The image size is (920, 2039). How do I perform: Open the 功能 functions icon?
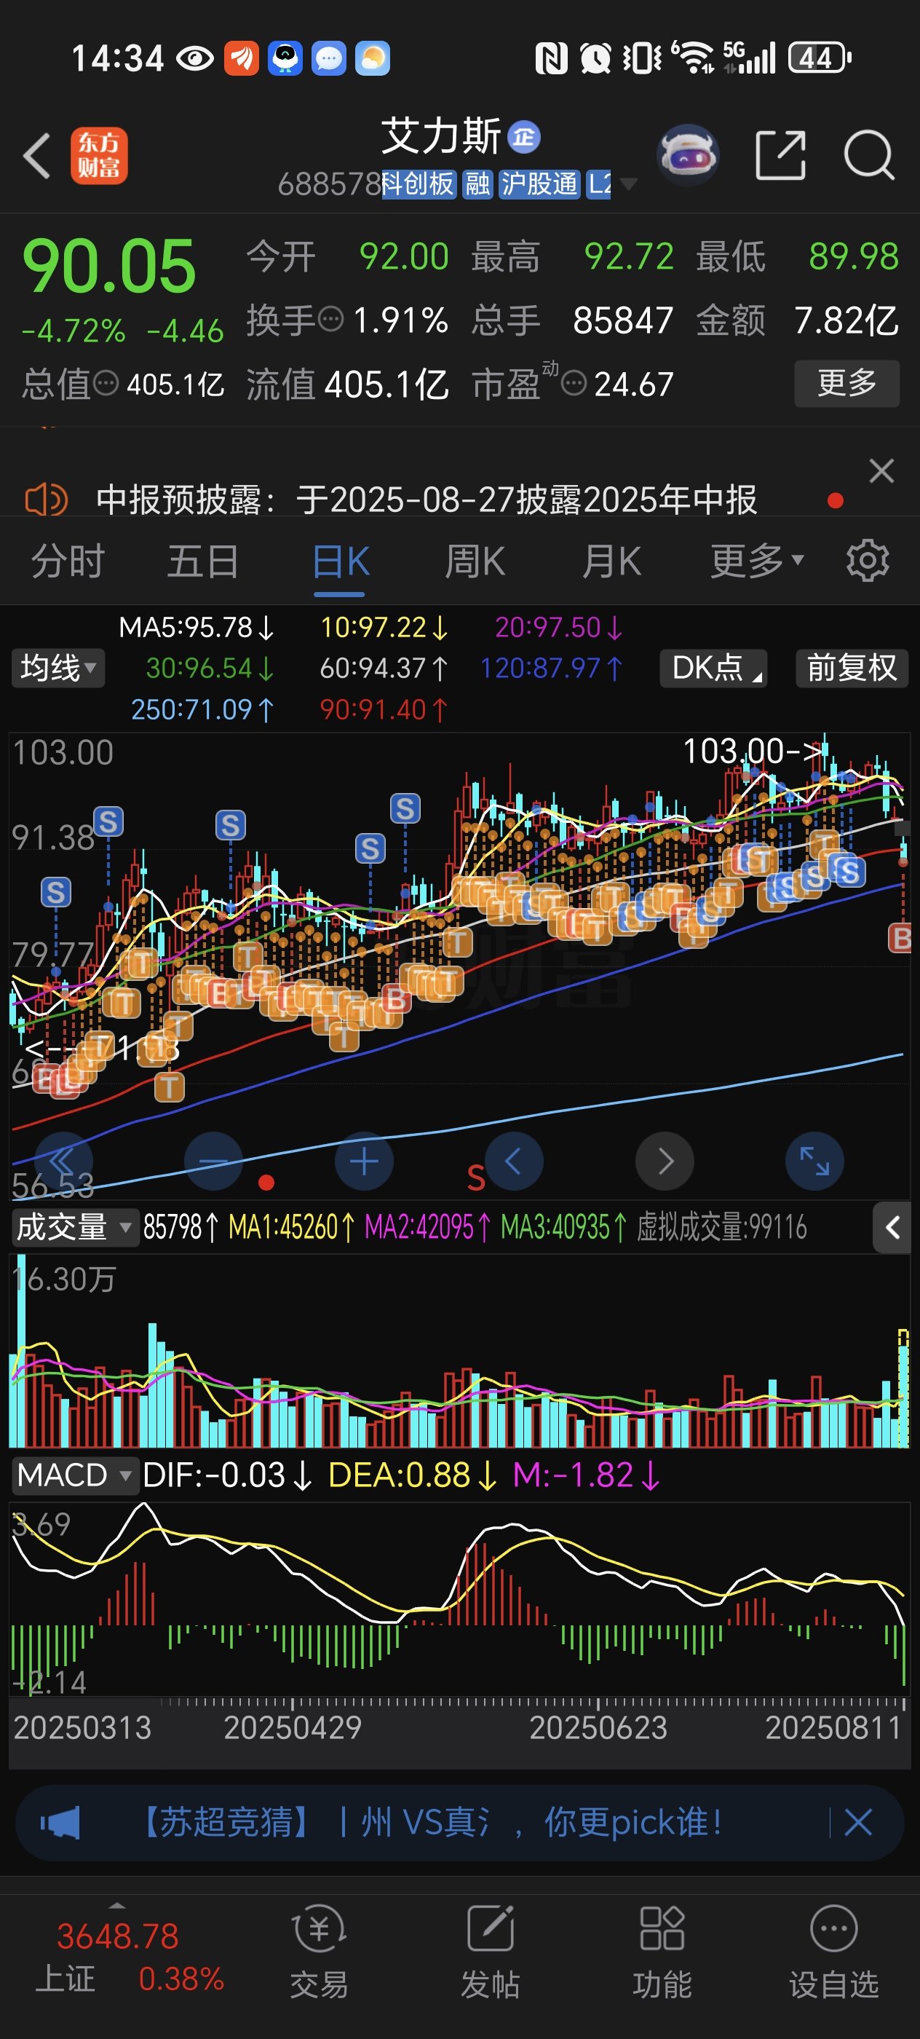click(662, 1951)
